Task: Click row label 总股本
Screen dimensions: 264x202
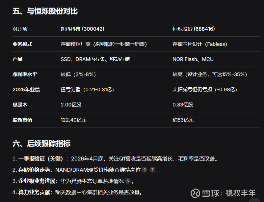Action: tap(20, 105)
